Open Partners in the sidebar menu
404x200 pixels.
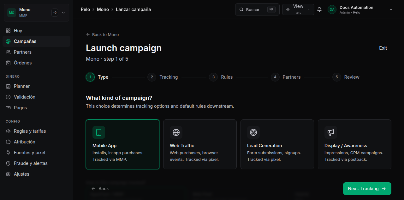tap(36, 52)
